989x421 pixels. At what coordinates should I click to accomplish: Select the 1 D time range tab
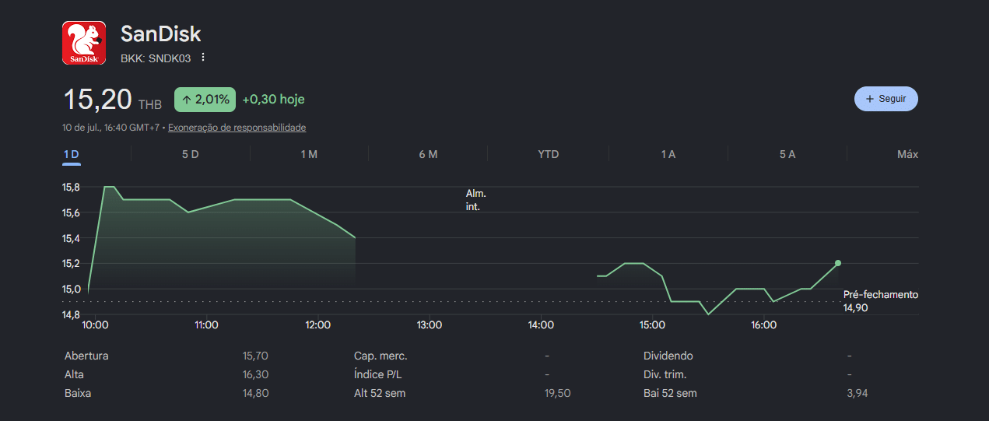[72, 154]
